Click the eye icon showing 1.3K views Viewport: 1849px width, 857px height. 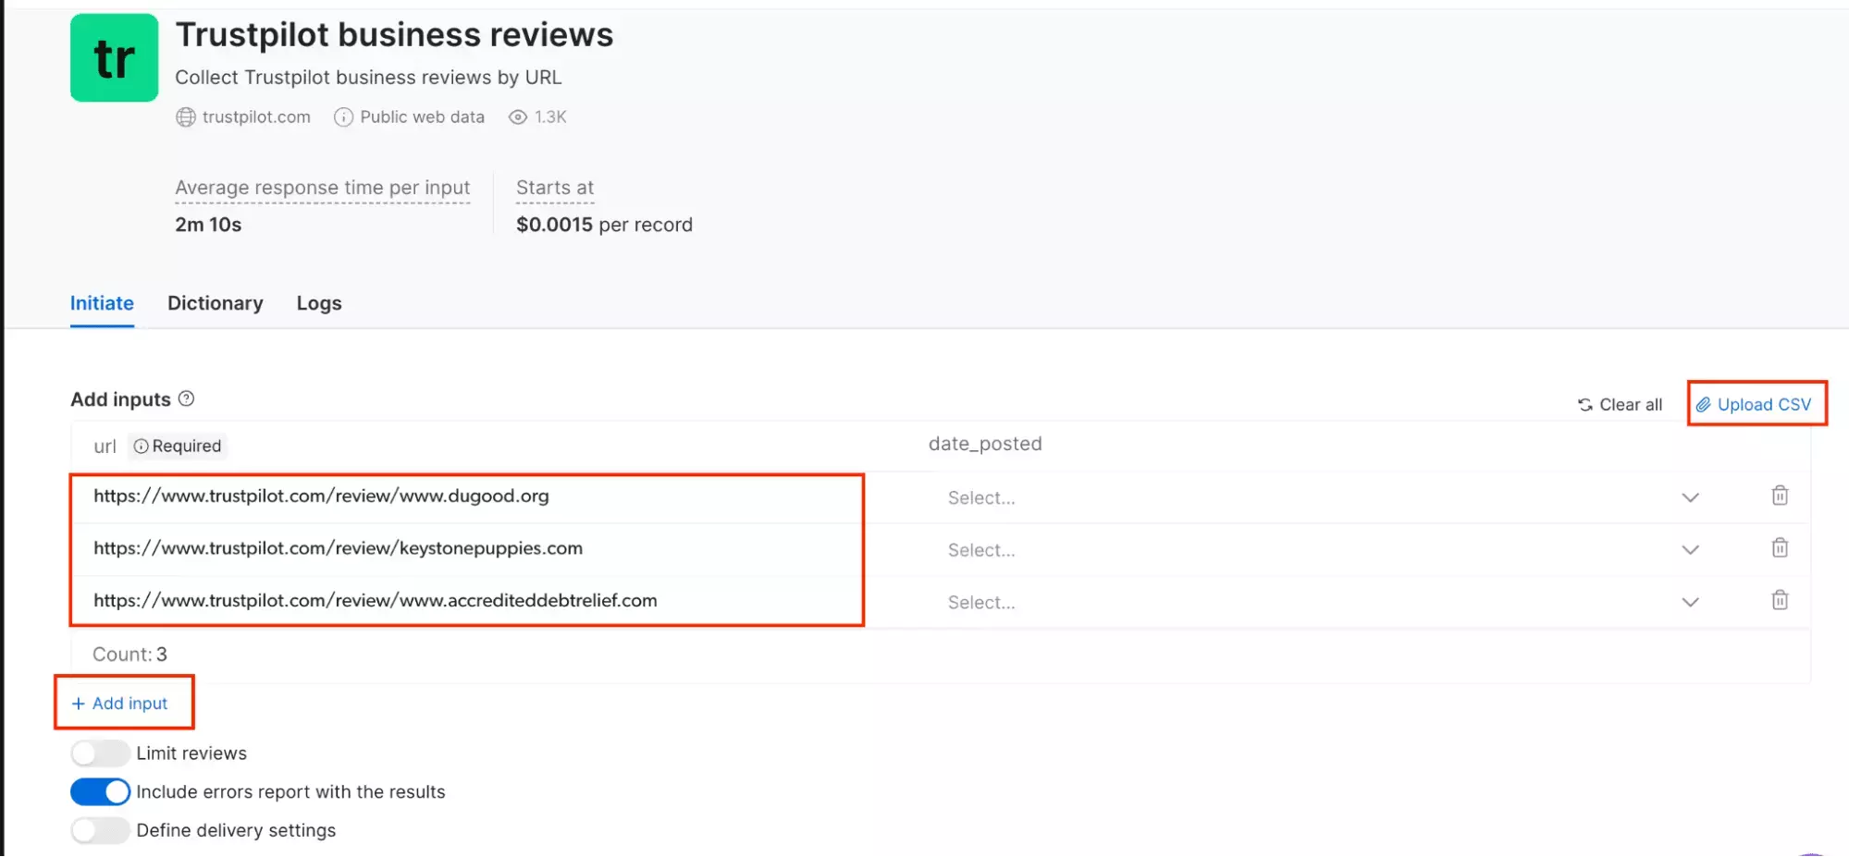pyautogui.click(x=517, y=117)
